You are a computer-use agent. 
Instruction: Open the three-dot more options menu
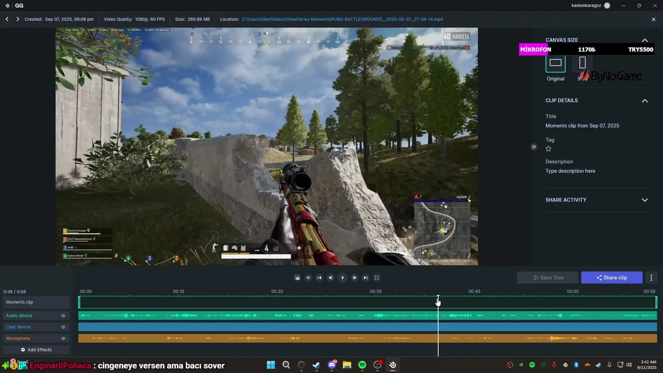click(652, 278)
